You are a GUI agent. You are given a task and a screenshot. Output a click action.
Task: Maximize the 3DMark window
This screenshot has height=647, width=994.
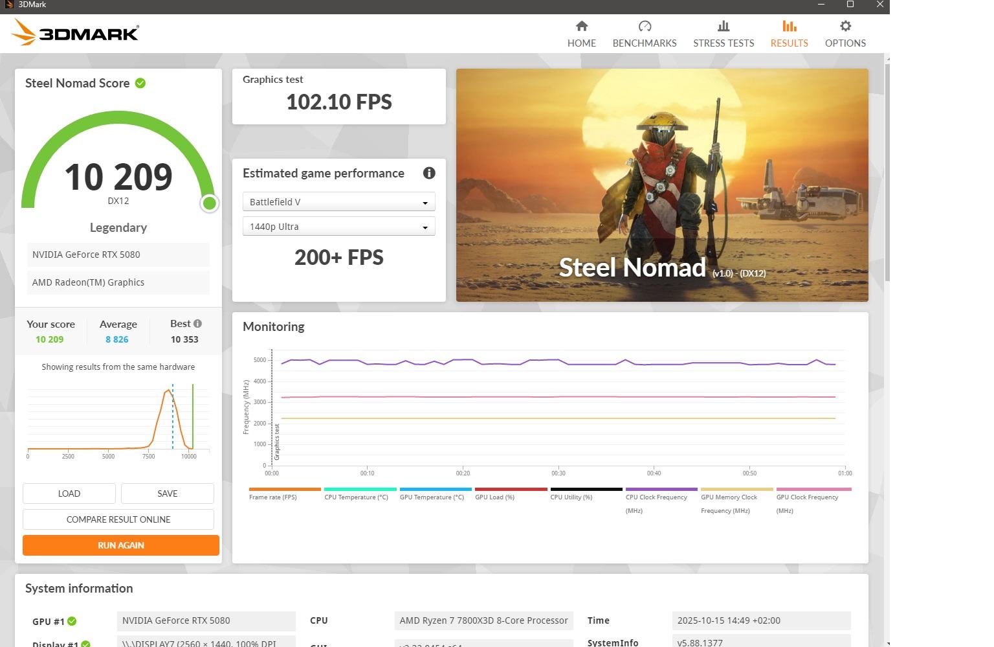(x=850, y=5)
